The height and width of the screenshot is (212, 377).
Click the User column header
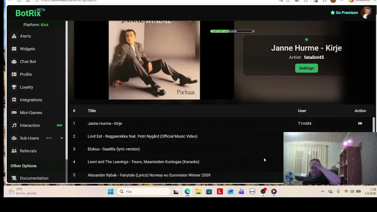[x=302, y=111]
